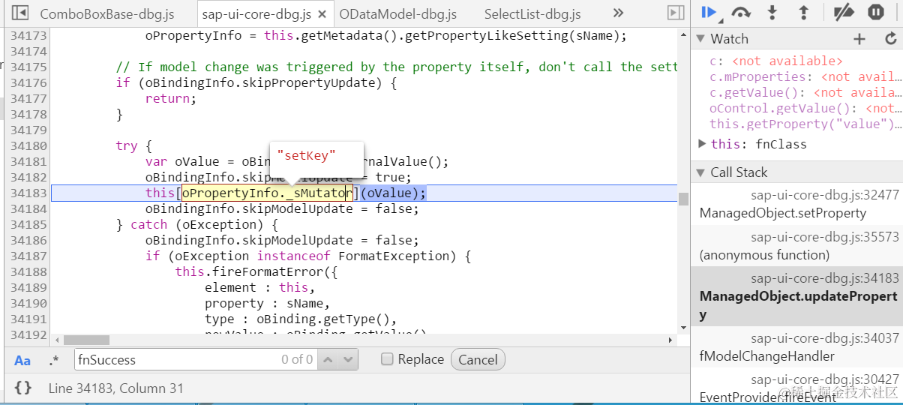Go to next search result

click(x=349, y=360)
